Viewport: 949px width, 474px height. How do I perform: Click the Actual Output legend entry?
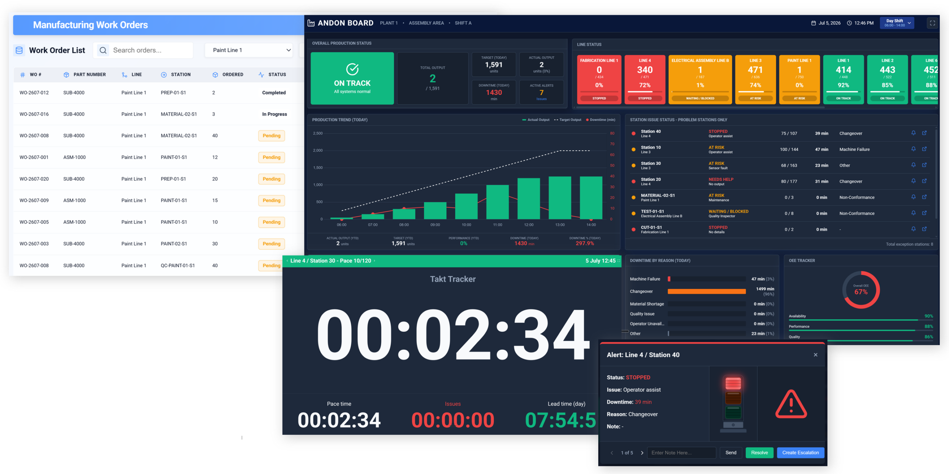coord(536,120)
